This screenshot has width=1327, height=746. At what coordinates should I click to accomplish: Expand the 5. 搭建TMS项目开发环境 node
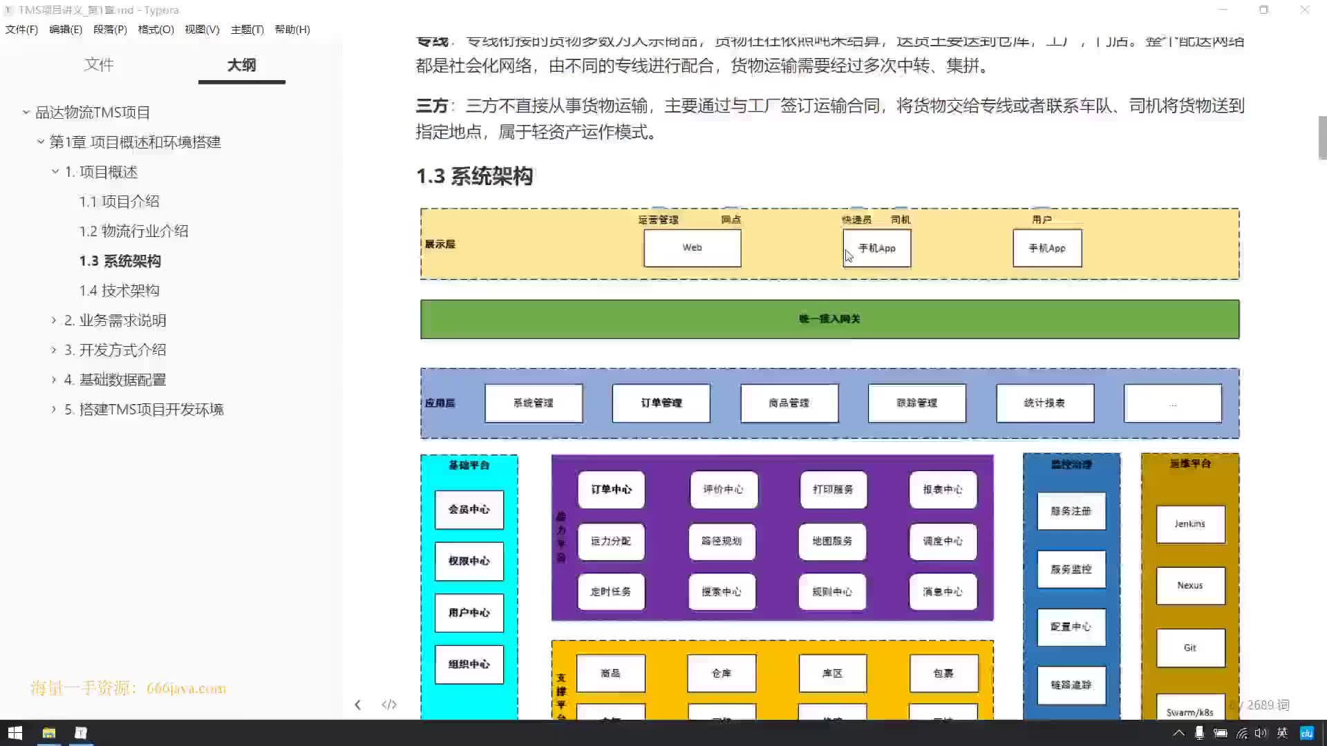click(54, 409)
